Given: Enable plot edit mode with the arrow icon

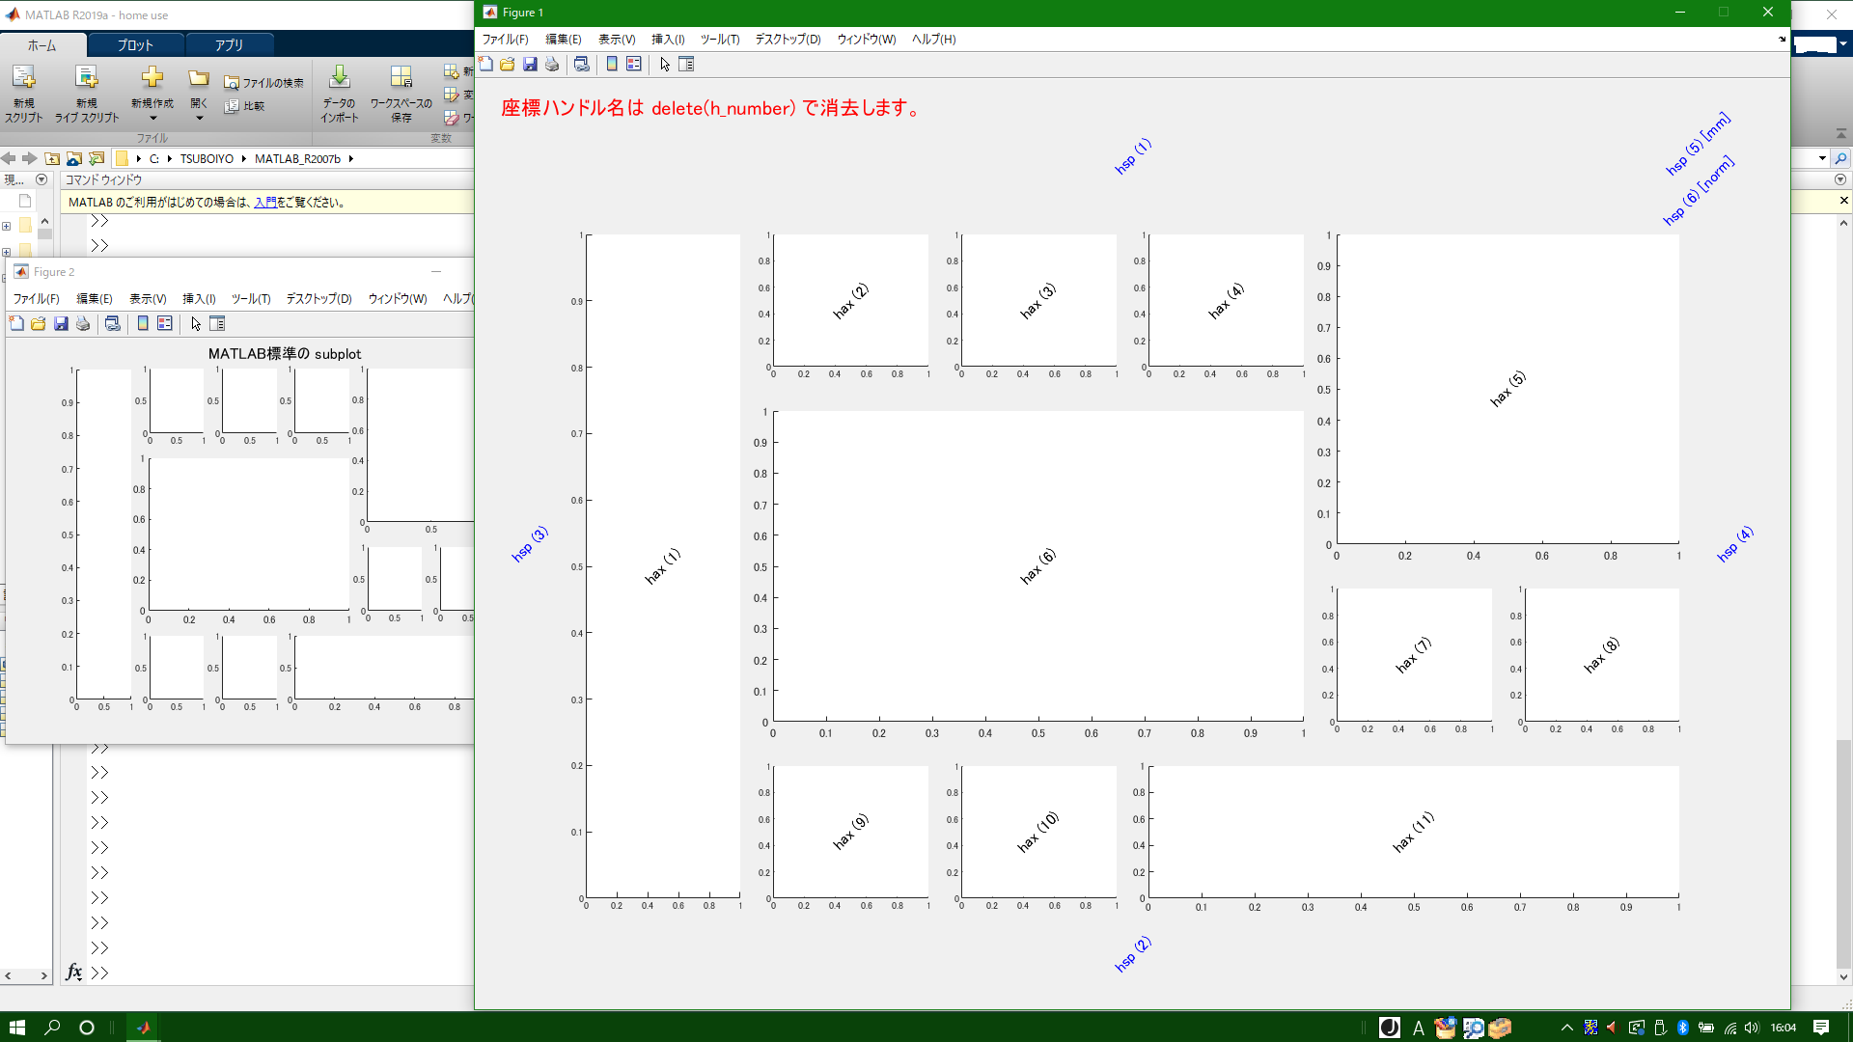Looking at the screenshot, I should (664, 65).
